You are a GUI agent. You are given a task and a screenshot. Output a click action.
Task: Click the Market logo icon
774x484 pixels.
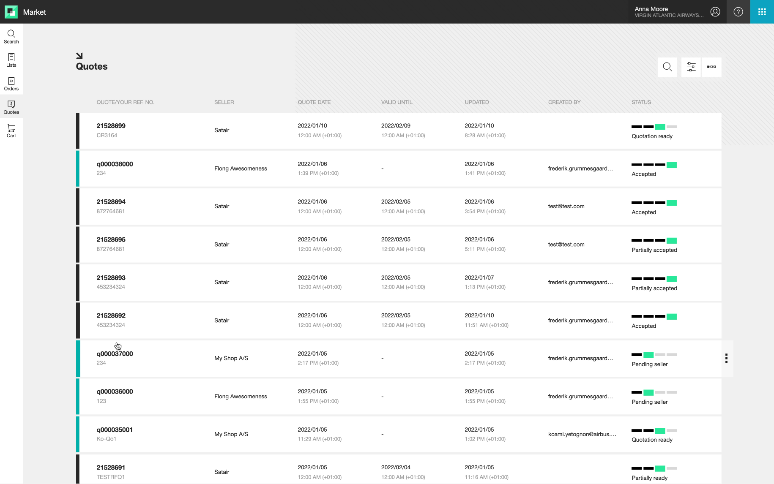(11, 12)
